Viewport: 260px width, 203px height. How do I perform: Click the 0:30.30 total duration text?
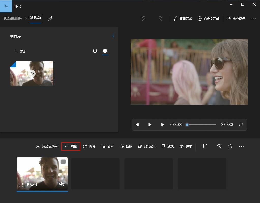click(x=226, y=125)
